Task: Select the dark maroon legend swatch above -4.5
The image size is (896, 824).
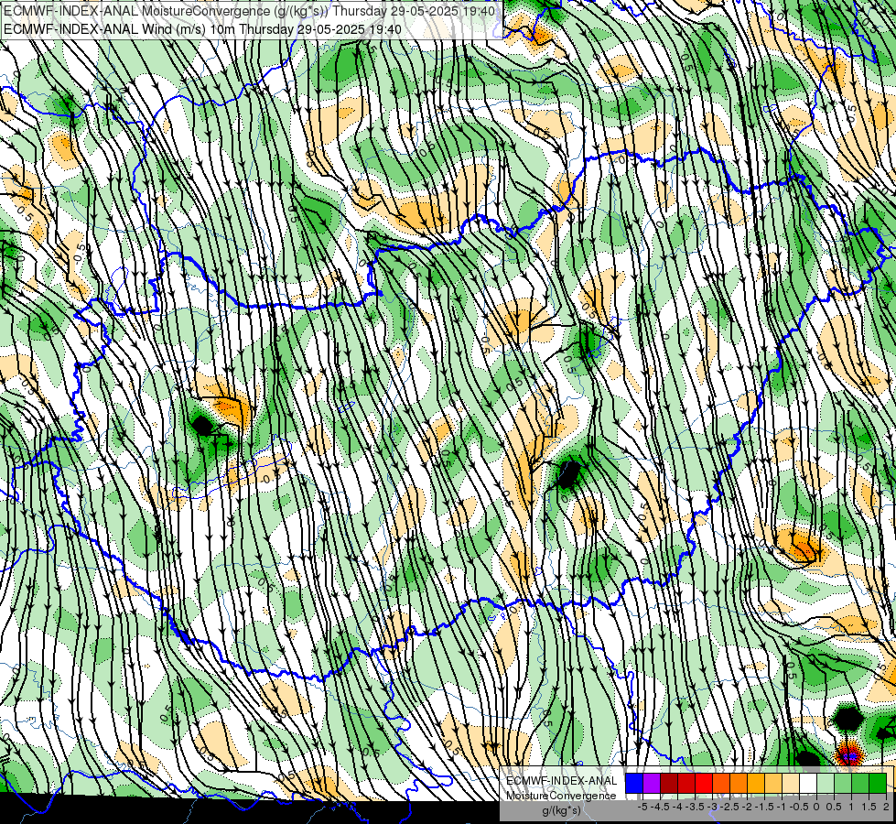Action: click(x=669, y=784)
